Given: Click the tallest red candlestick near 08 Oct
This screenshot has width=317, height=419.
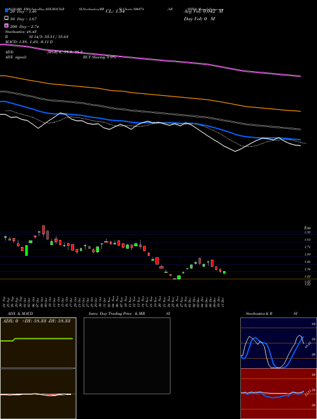Looking at the screenshot, I should pos(44,230).
